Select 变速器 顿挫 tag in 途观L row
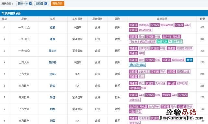 [136, 76]
